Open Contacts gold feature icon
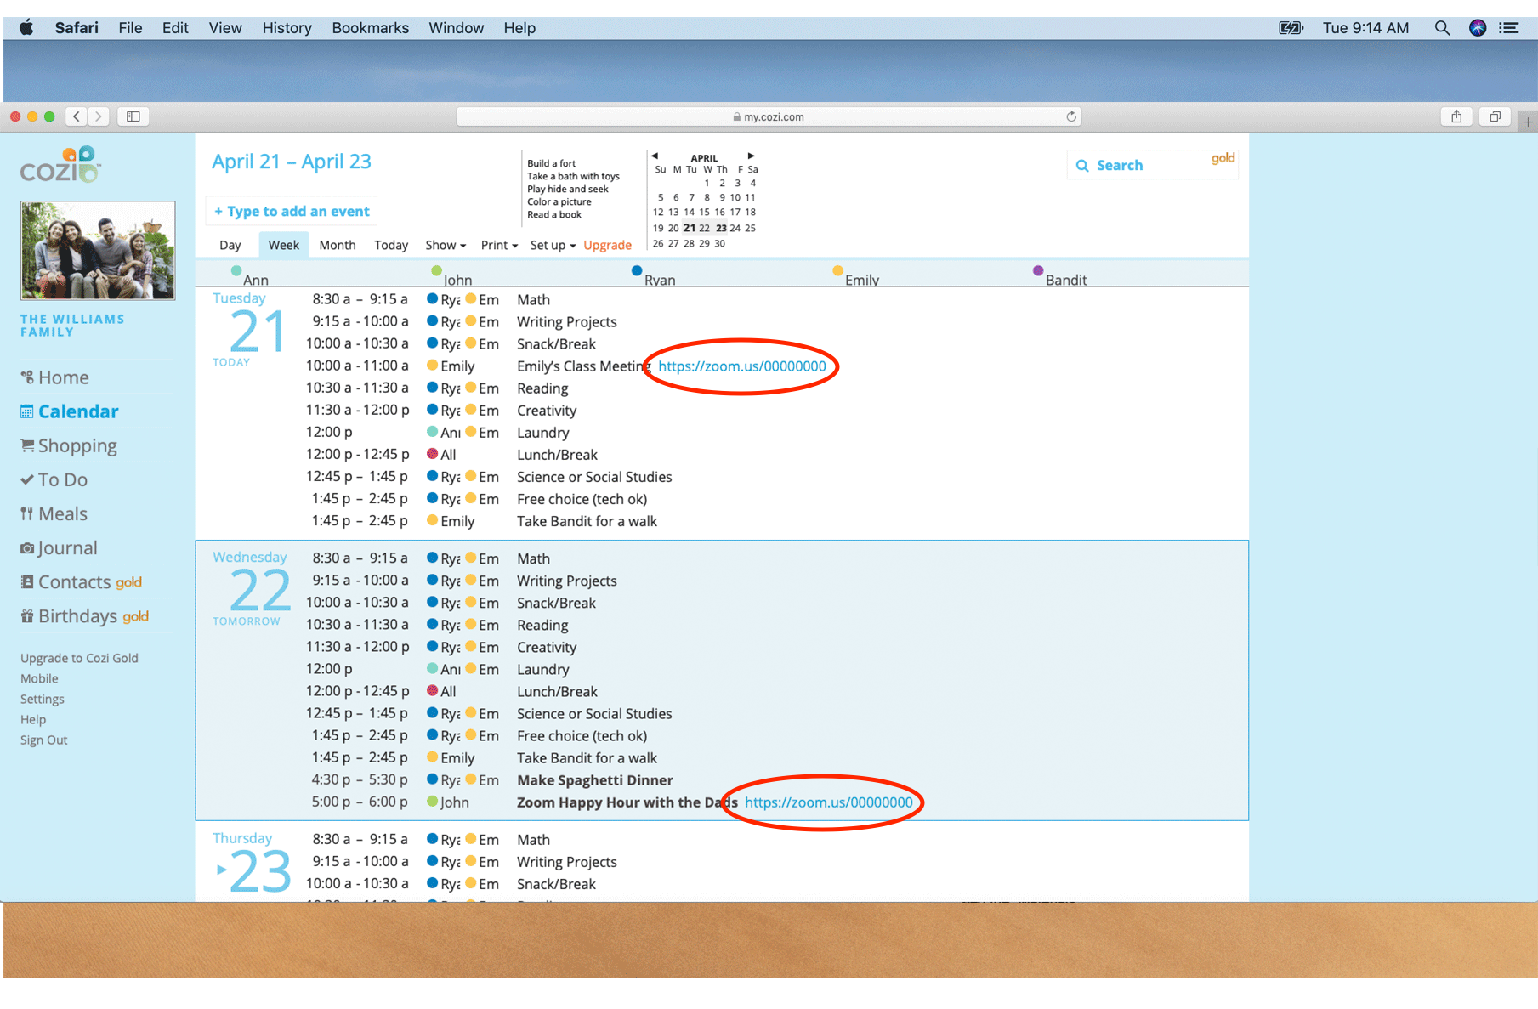Viewport: 1538px width, 1009px height. (28, 581)
